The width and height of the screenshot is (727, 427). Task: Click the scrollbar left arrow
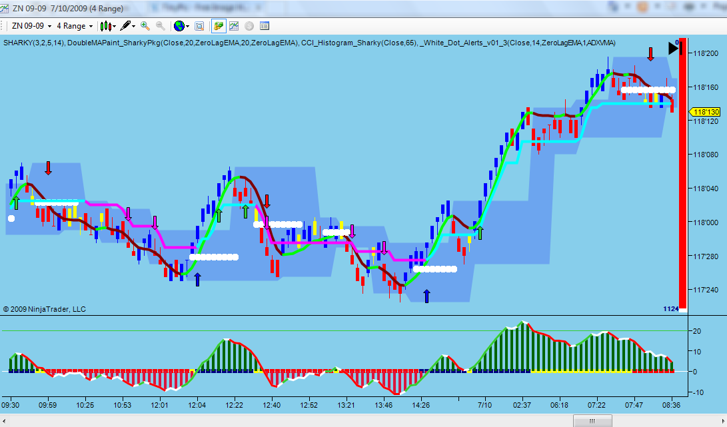click(x=4, y=421)
